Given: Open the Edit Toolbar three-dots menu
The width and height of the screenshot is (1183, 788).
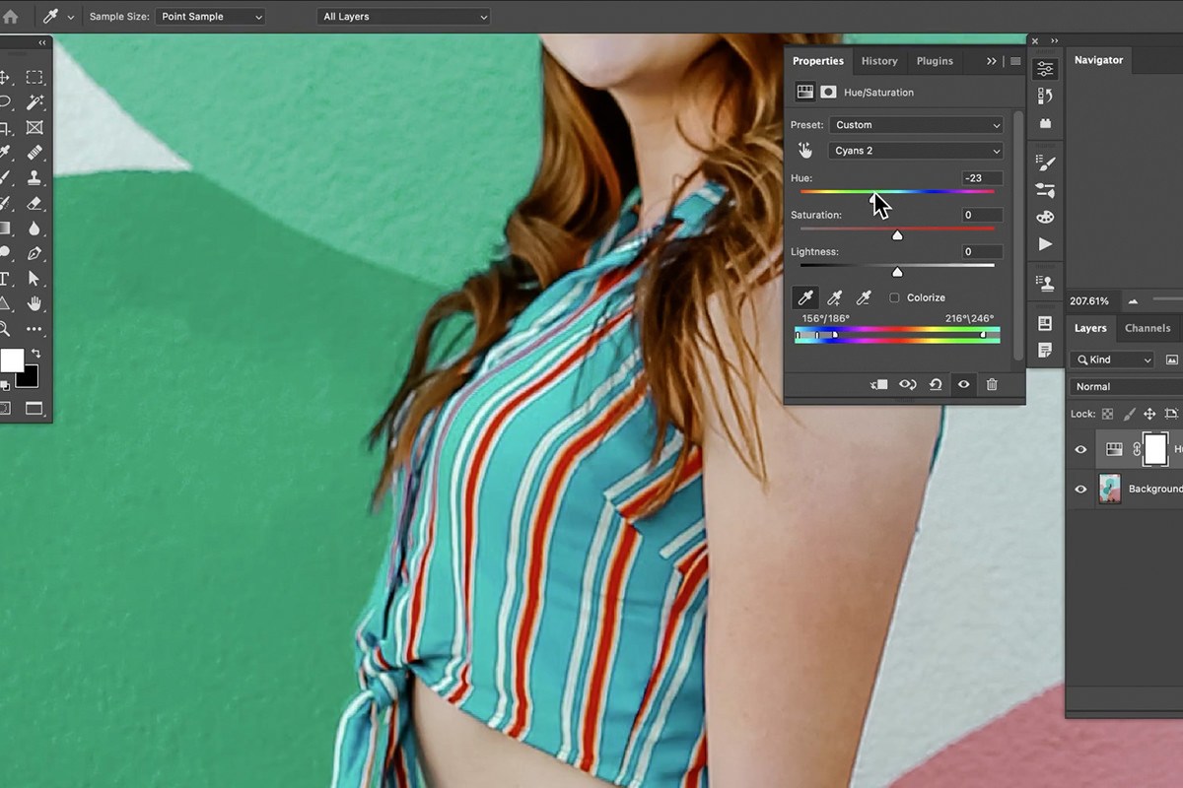Looking at the screenshot, I should tap(35, 329).
